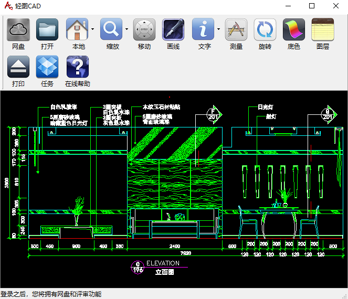
Task: Open 在线帮助 online help
Action: 77,67
